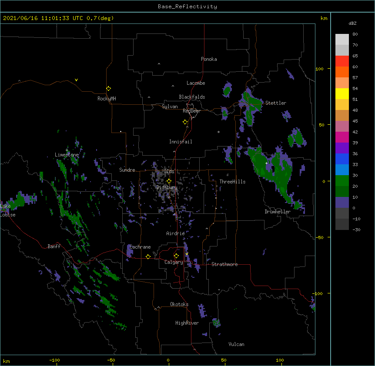
Task: Click the Vulcan city label
Action: pyautogui.click(x=236, y=344)
